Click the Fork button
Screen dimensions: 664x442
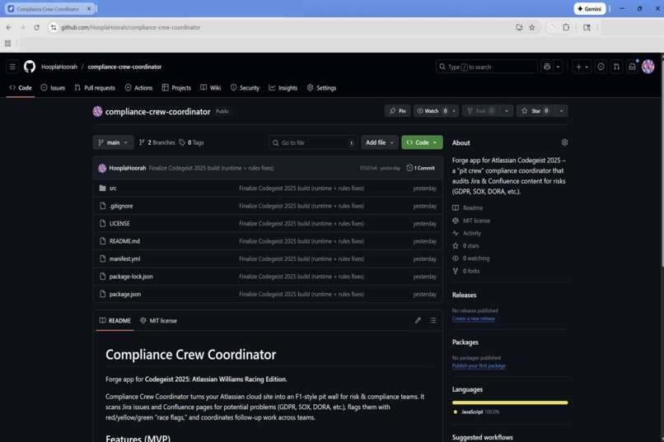(x=481, y=111)
